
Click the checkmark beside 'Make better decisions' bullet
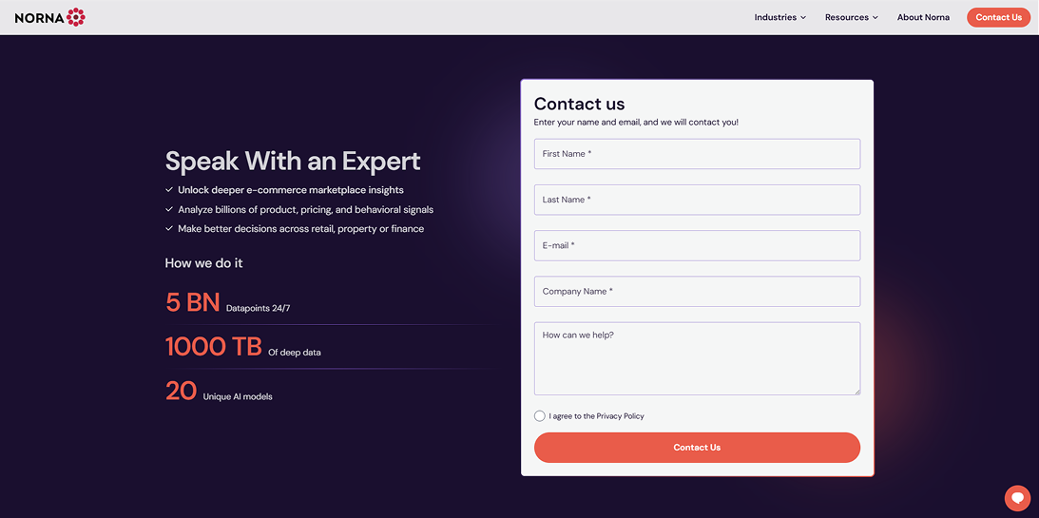coord(169,228)
